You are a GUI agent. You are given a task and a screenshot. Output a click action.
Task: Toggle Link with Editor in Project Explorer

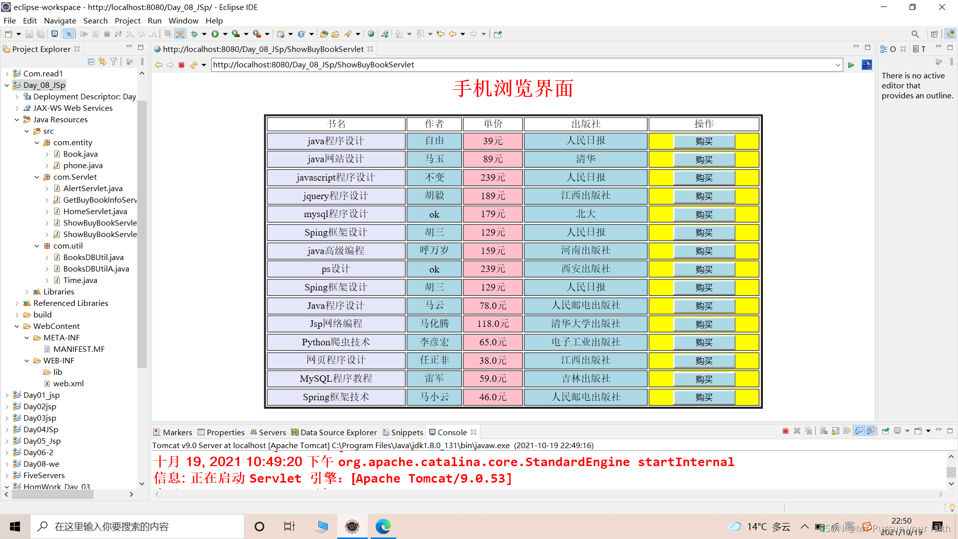click(x=102, y=61)
